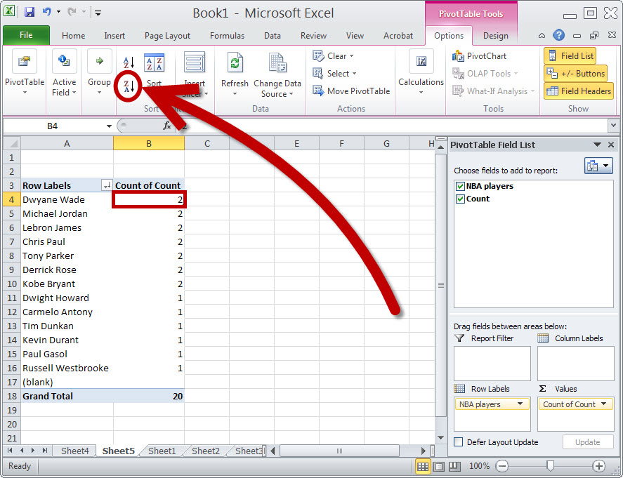Click the formula bar input field
Image resolution: width=623 pixels, height=478 pixels.
point(391,126)
